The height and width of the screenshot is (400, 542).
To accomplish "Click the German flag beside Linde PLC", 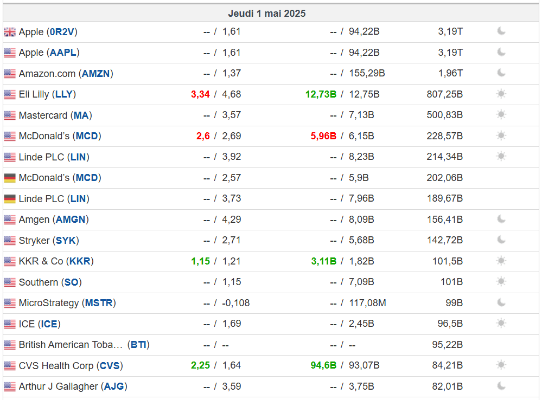I will (x=10, y=199).
